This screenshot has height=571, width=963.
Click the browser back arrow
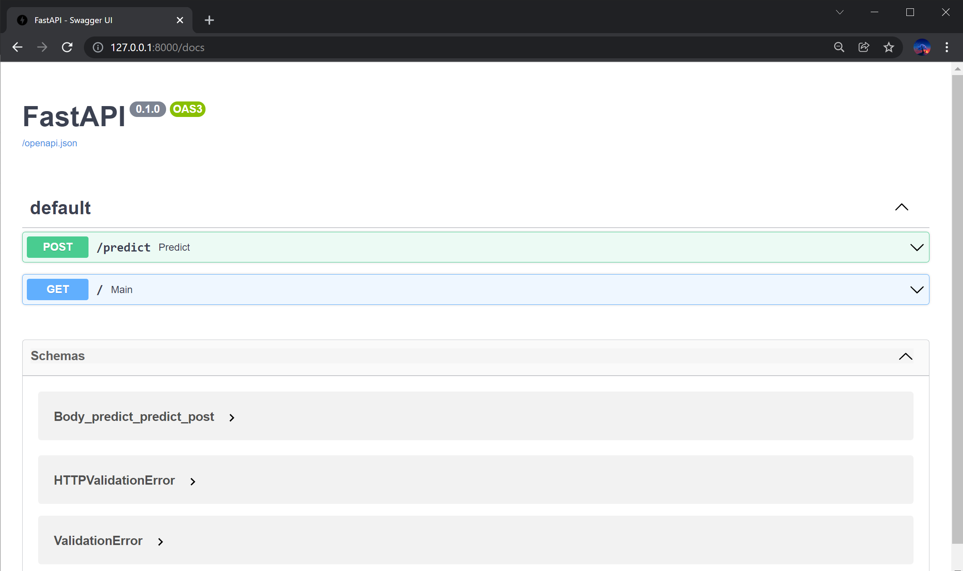[17, 47]
